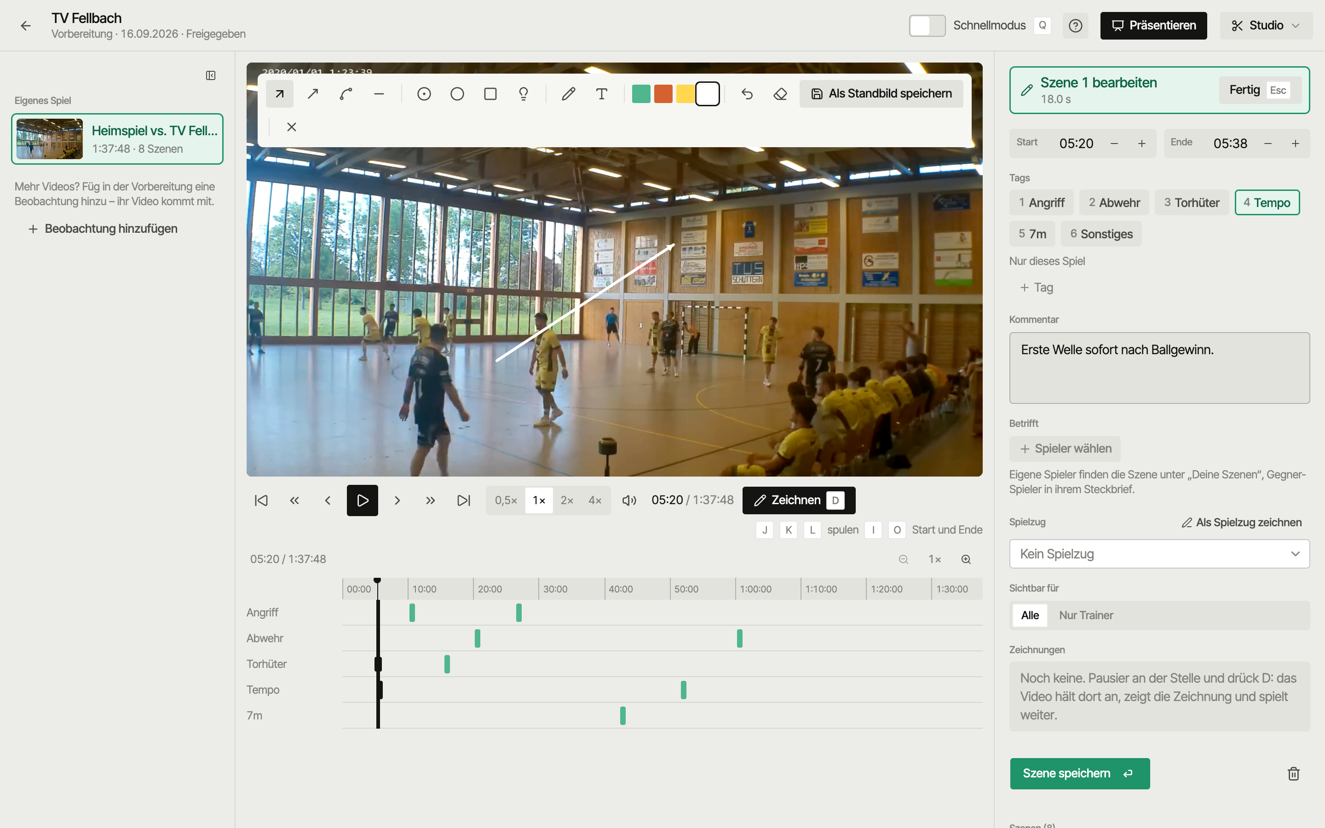The height and width of the screenshot is (828, 1325).
Task: Play the video with the play button
Action: 363,500
